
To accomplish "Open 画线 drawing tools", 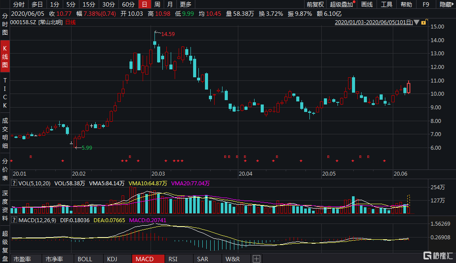I will click(x=366, y=4).
